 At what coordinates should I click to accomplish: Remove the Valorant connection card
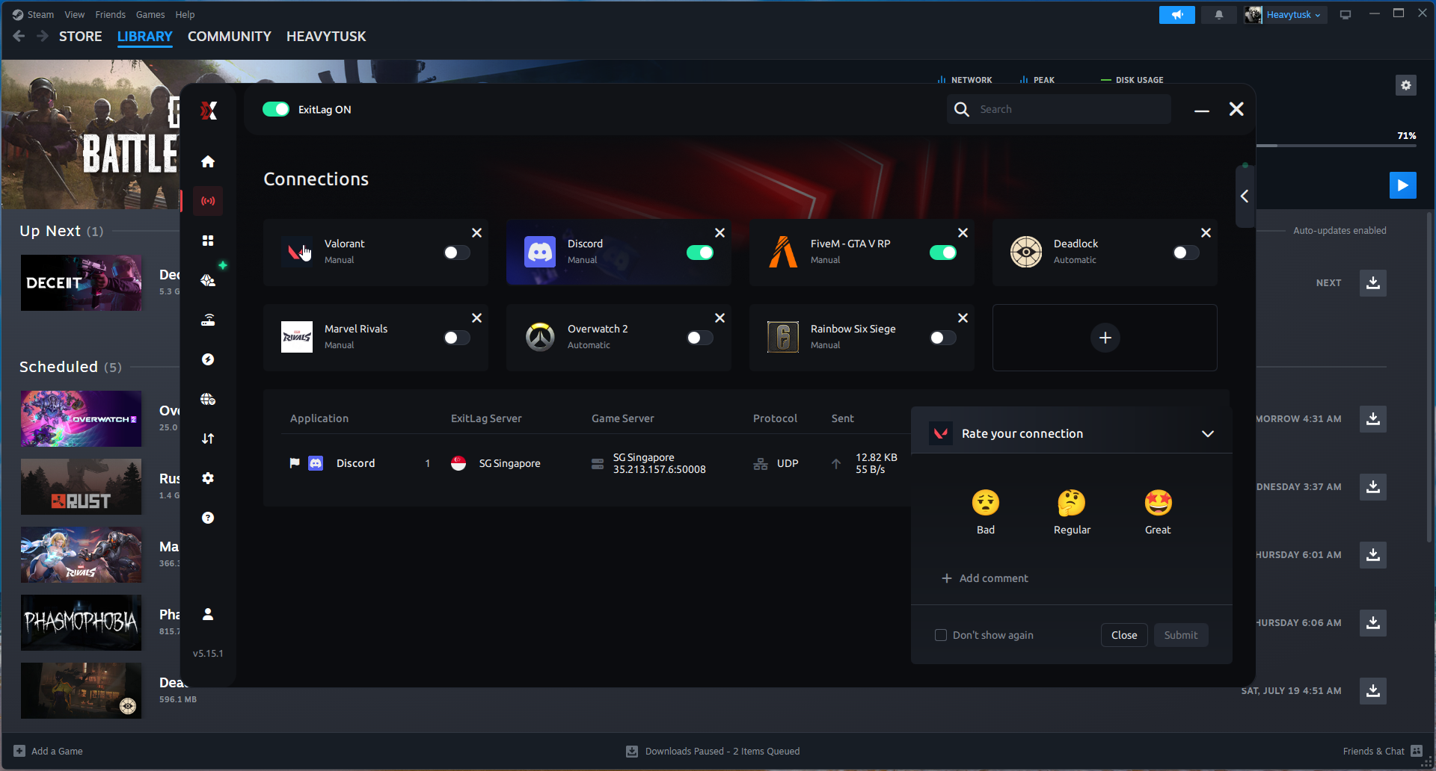476,233
